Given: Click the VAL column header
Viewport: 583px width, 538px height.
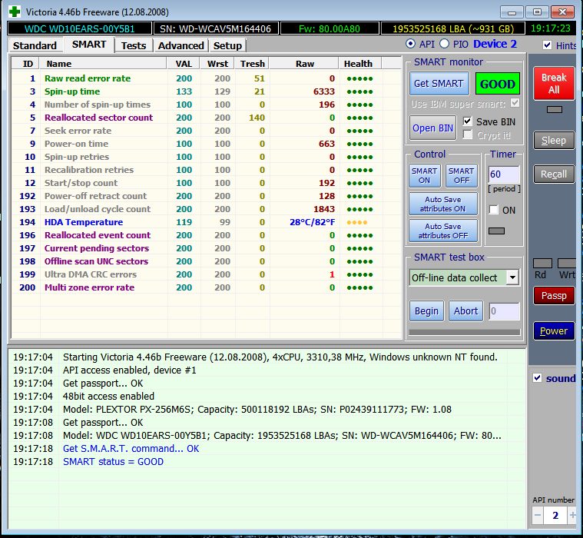Looking at the screenshot, I should point(184,64).
